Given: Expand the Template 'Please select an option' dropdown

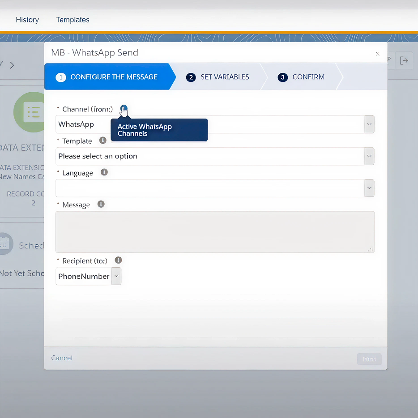Looking at the screenshot, I should 369,156.
